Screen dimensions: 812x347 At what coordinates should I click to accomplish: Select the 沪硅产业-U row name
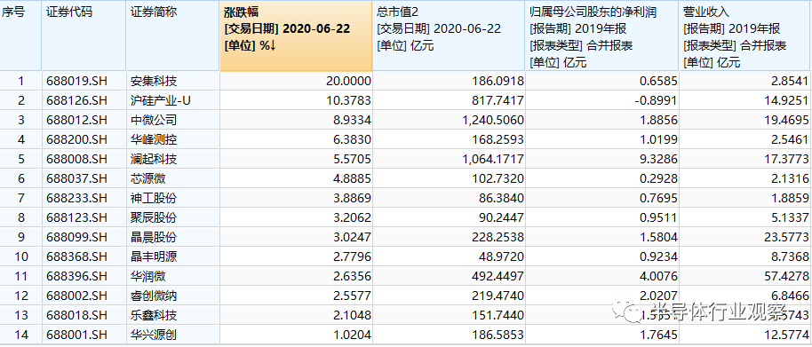click(x=173, y=100)
